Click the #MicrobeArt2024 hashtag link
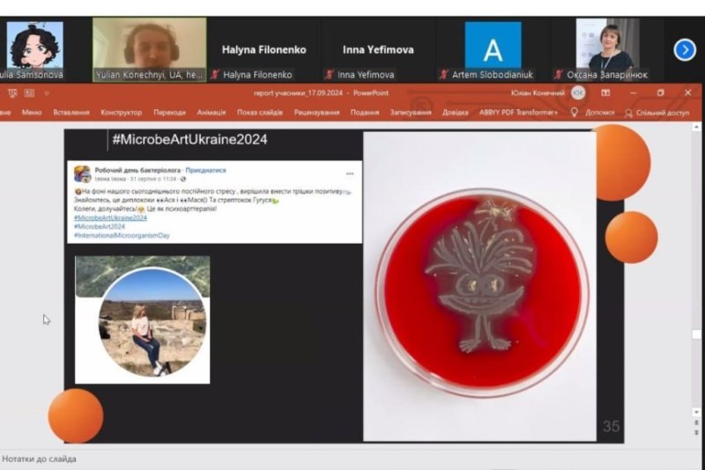This screenshot has width=705, height=470. pyautogui.click(x=100, y=226)
